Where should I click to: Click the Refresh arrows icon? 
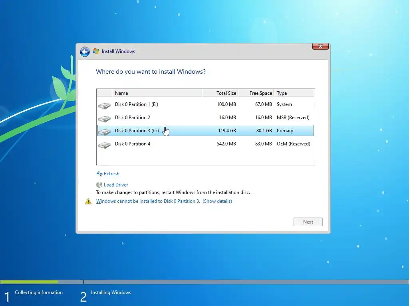[x=99, y=174]
